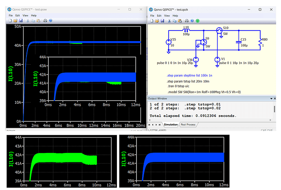The height and width of the screenshot is (190, 281).
Task: Click Cut scissors icon in test.qraw window
Action: [28, 21]
